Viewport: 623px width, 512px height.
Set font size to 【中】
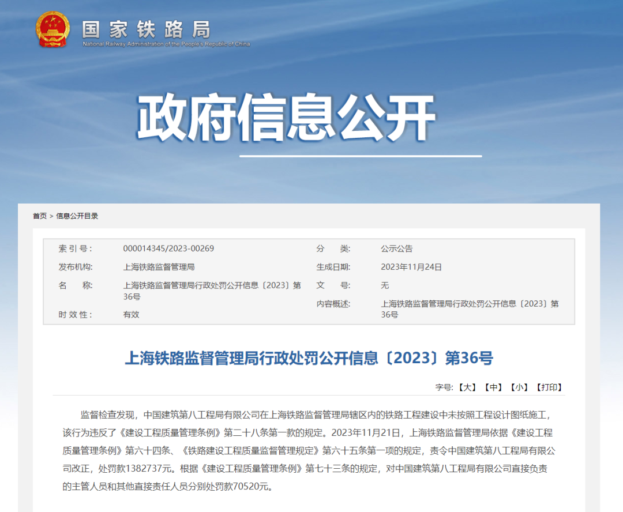(x=493, y=387)
